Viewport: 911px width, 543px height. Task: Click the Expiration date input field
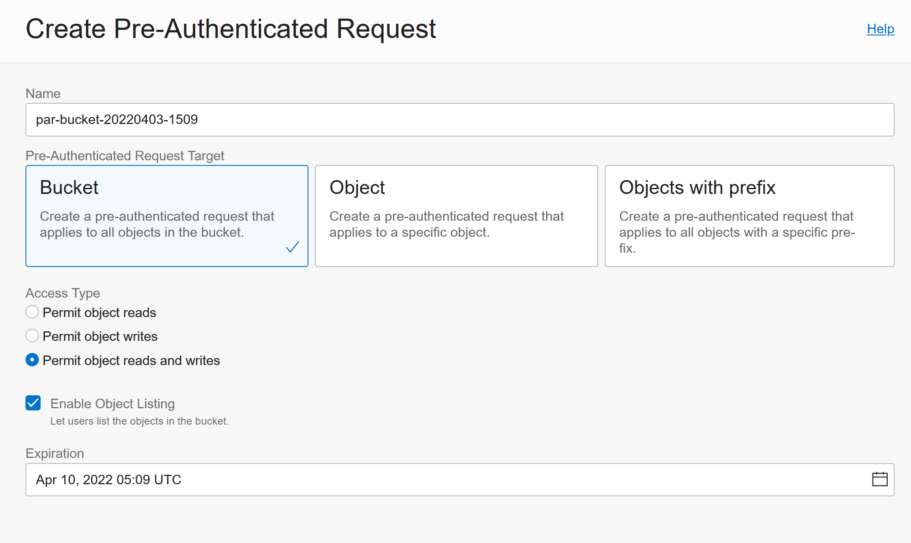pos(460,480)
